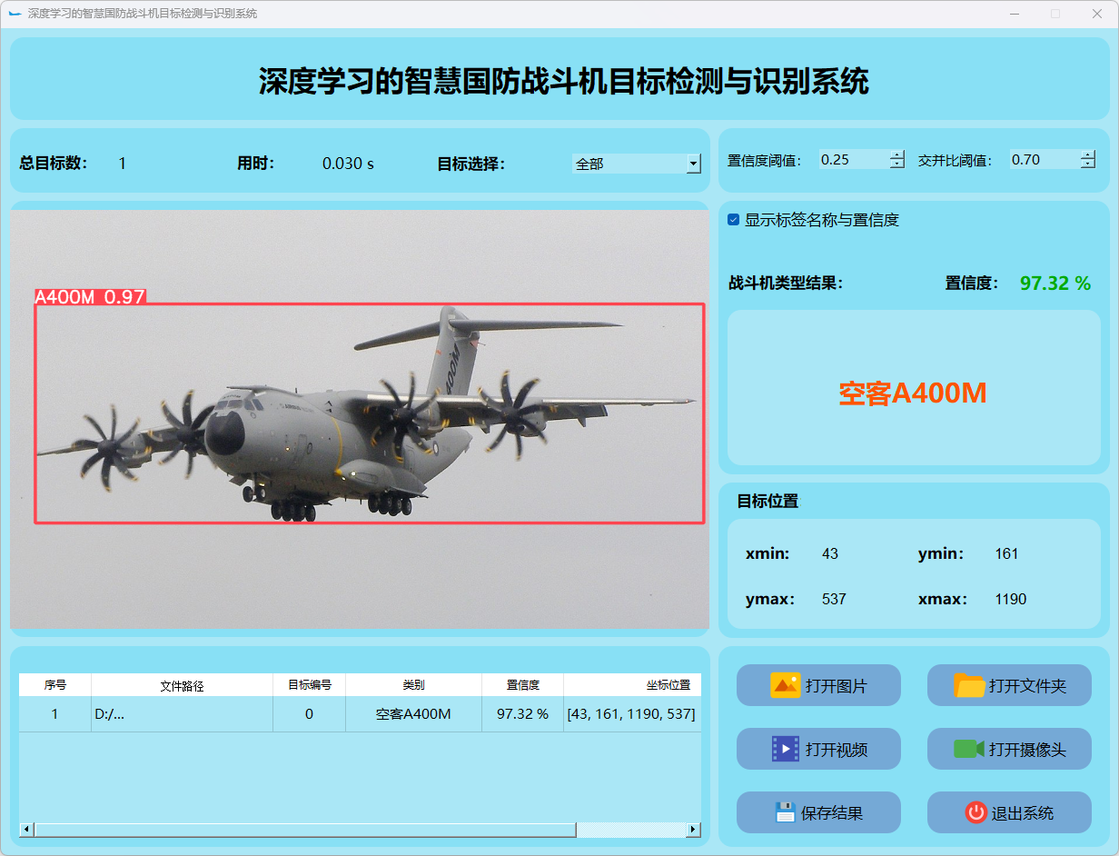The width and height of the screenshot is (1119, 856).
Task: Decrease the 置信度阈值 value with down arrow
Action: [x=897, y=164]
